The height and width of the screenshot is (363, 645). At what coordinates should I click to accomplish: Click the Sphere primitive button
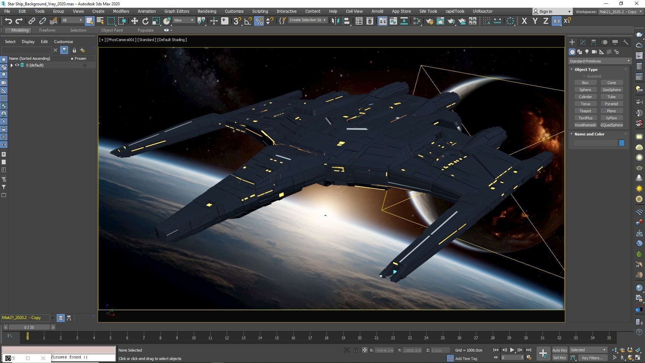click(585, 90)
